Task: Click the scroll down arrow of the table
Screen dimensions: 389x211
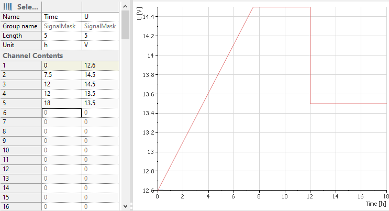Action: coord(125,206)
